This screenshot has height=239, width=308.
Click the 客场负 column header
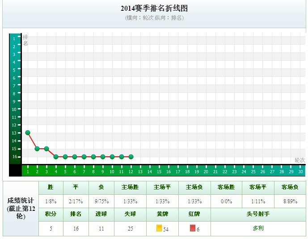coord(290,187)
